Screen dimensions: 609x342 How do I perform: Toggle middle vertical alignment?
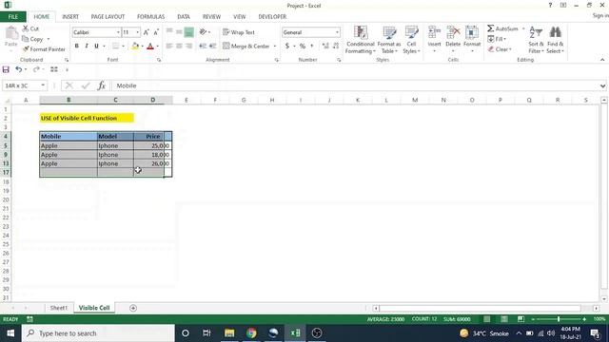pos(179,32)
